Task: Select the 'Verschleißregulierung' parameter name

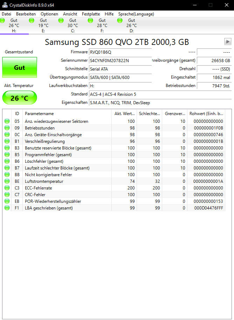Action: tap(45, 141)
